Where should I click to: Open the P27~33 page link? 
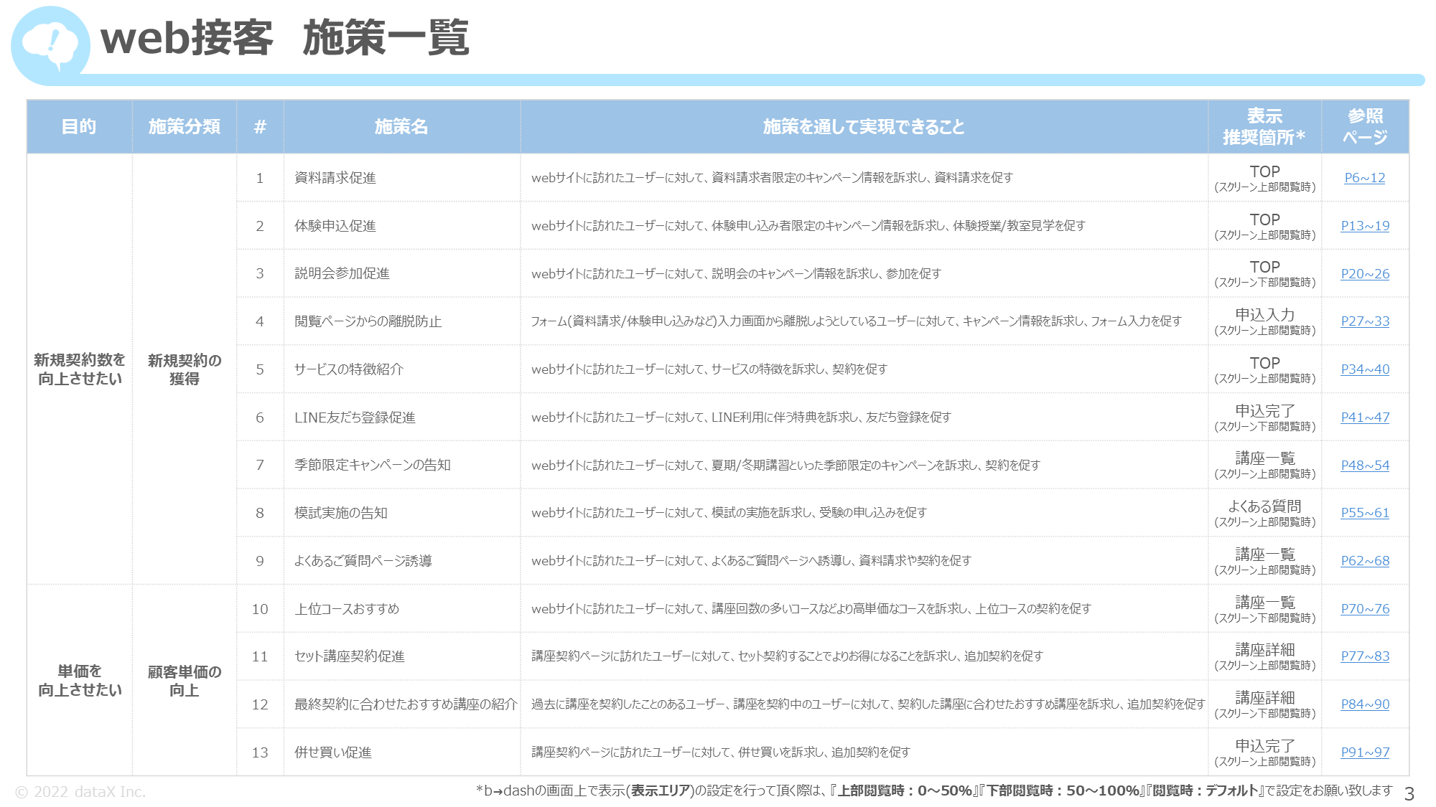tap(1365, 321)
